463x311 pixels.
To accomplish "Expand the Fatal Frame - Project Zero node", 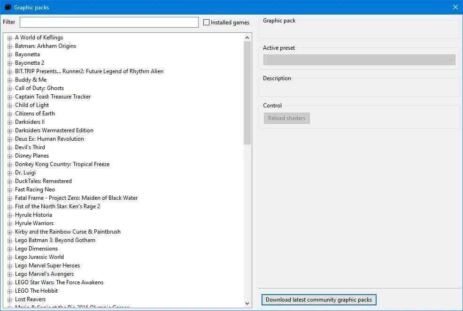I will [x=9, y=198].
